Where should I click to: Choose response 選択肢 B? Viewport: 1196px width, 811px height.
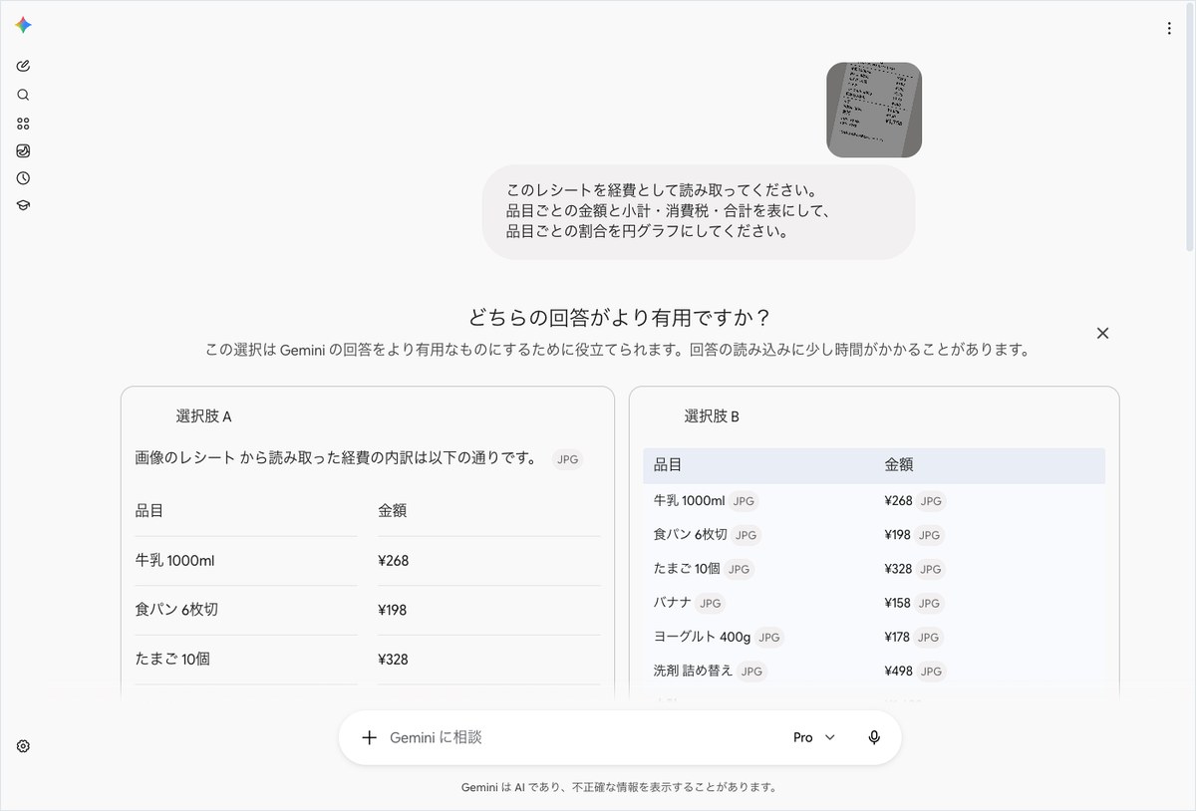click(x=712, y=416)
